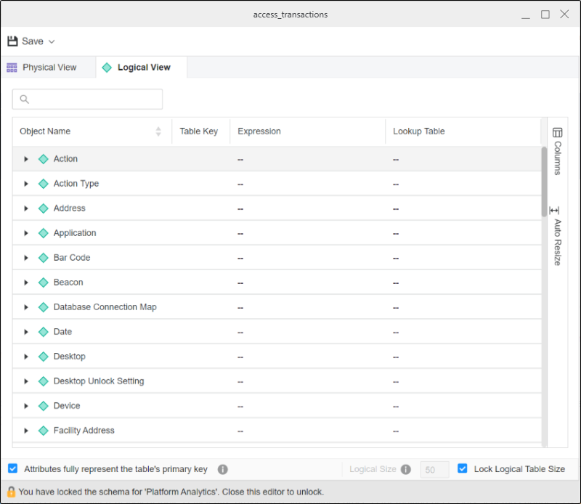Expand the Address tree node
This screenshot has width=581, height=504.
coord(26,208)
